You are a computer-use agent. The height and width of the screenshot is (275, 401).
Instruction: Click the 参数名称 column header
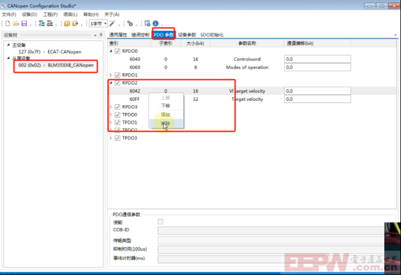[247, 43]
